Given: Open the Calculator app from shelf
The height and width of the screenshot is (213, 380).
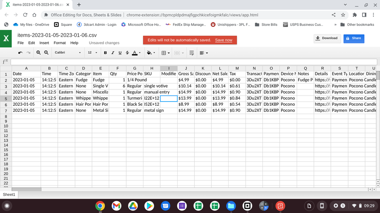Looking at the screenshot, I should [x=264, y=206].
